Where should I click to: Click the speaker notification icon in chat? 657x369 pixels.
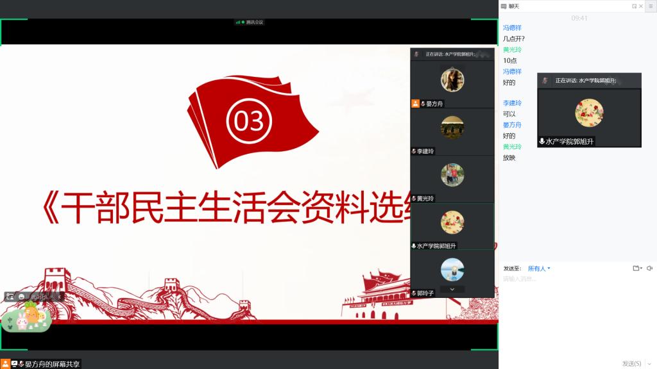(649, 268)
